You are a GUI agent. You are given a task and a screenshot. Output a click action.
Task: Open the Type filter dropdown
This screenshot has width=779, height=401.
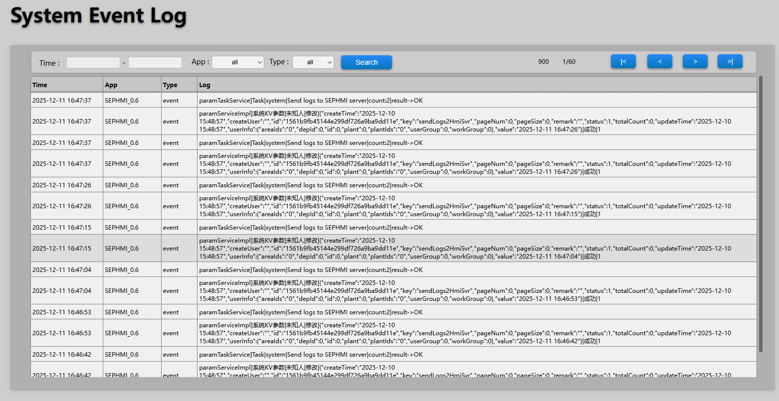(x=313, y=62)
